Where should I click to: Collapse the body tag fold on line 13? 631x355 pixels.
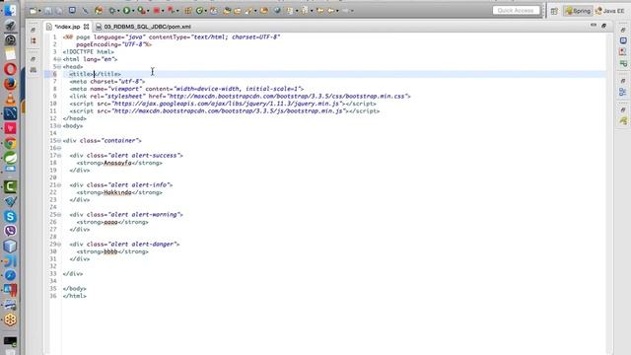(x=59, y=126)
